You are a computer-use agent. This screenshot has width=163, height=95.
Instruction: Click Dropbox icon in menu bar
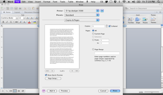pos(115,2)
